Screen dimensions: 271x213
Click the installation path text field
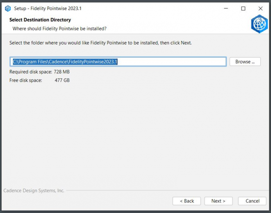tap(118, 62)
